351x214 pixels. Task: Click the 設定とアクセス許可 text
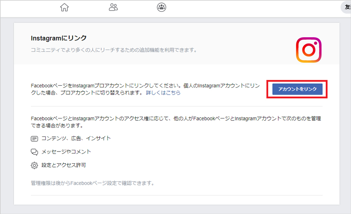tap(64, 165)
